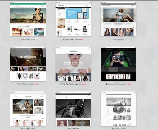
Task: Click the 'Grey, Two columns' caption
Action: tap(118, 129)
